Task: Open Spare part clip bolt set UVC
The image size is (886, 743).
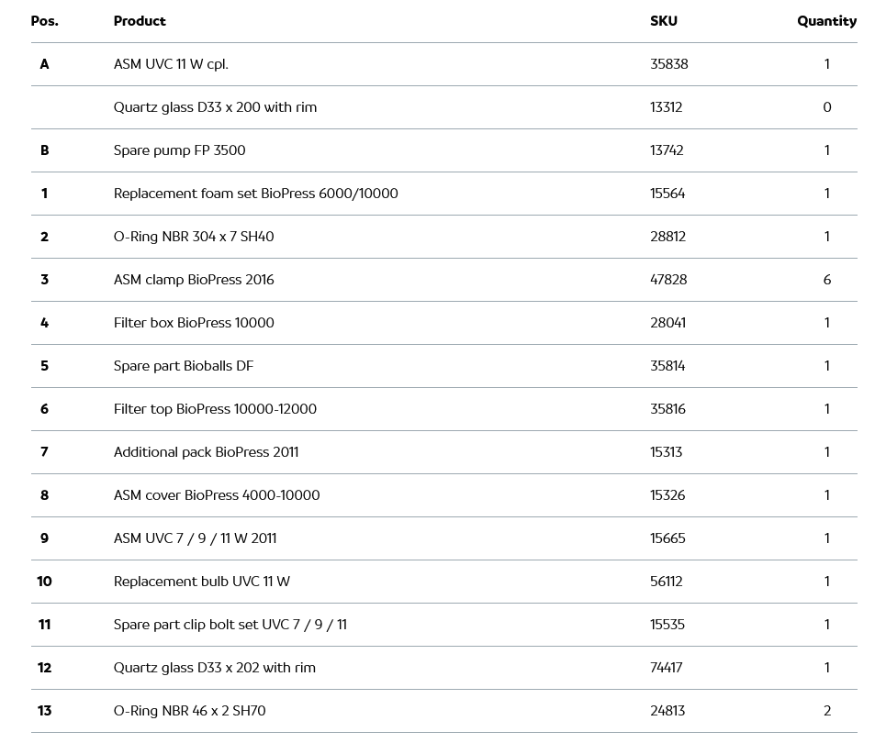Action: (x=230, y=625)
